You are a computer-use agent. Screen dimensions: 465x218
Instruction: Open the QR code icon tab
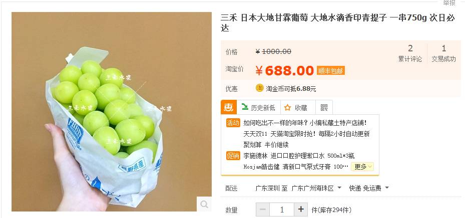324,108
